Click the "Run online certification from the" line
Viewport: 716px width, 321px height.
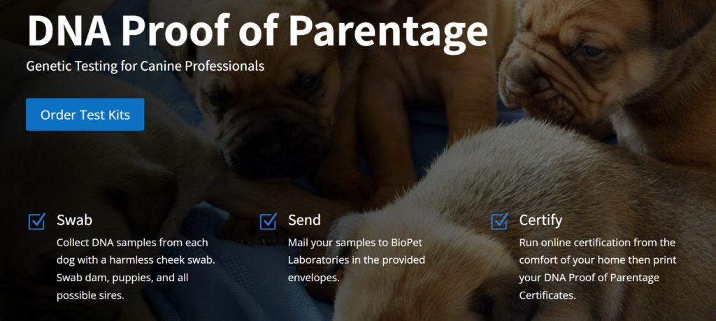pyautogui.click(x=597, y=242)
